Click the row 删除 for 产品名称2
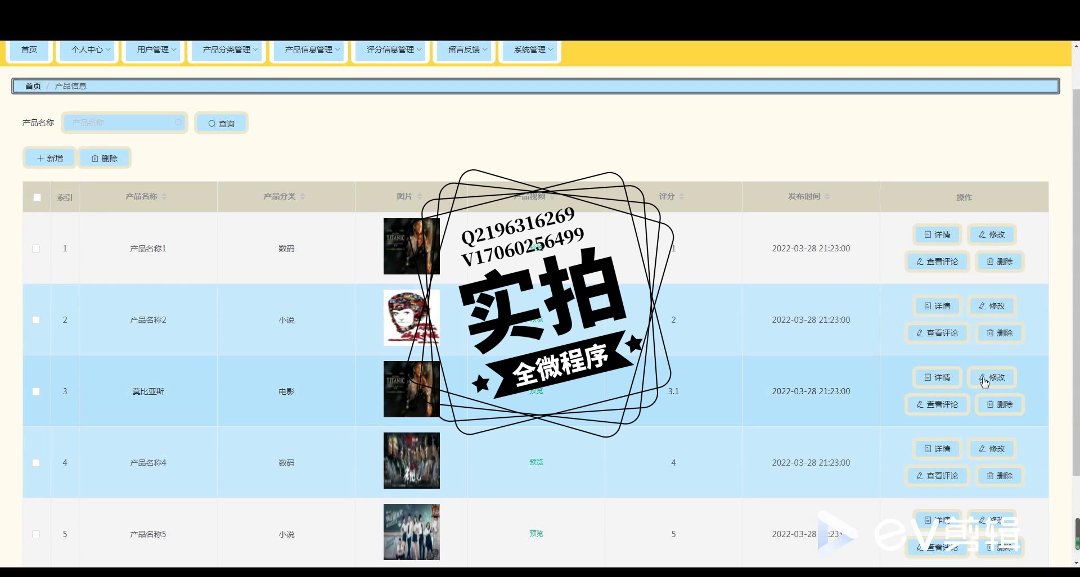 click(1000, 333)
